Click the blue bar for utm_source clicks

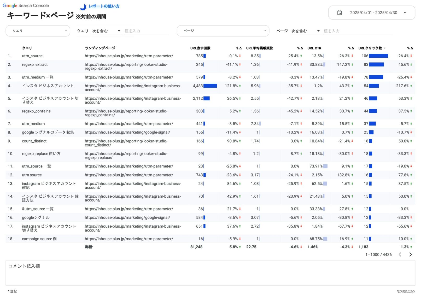[x=378, y=56]
